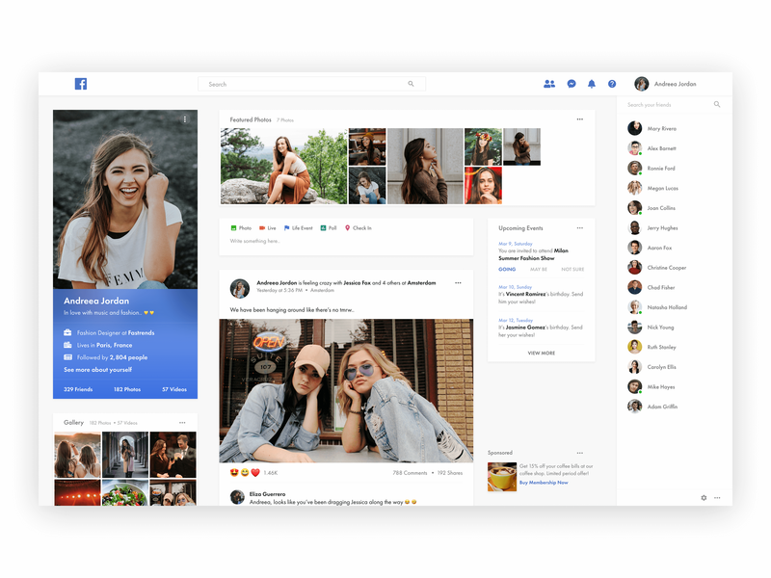771x578 pixels.
Task: Click VIEW MORE under upcoming events
Action: (541, 353)
